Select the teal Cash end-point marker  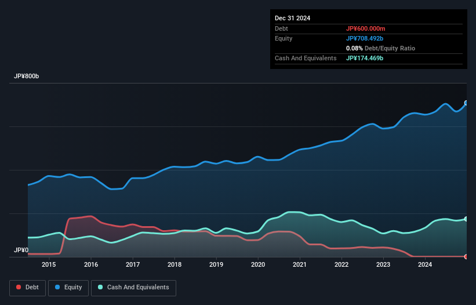point(466,219)
